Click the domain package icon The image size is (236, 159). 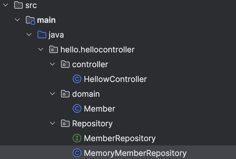pos(65,94)
